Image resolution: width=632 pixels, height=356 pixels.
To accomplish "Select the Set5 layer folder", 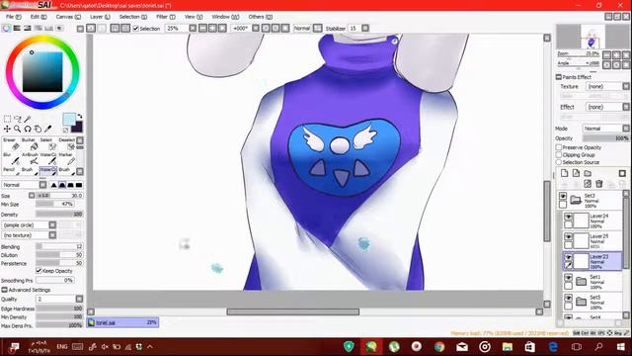I will pyautogui.click(x=592, y=302).
